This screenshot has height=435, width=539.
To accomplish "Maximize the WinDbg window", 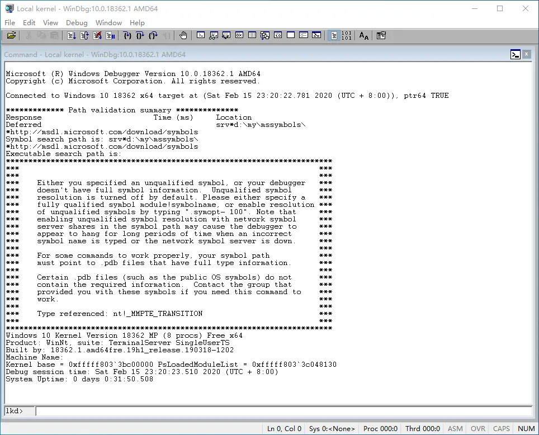I will tap(500, 8).
